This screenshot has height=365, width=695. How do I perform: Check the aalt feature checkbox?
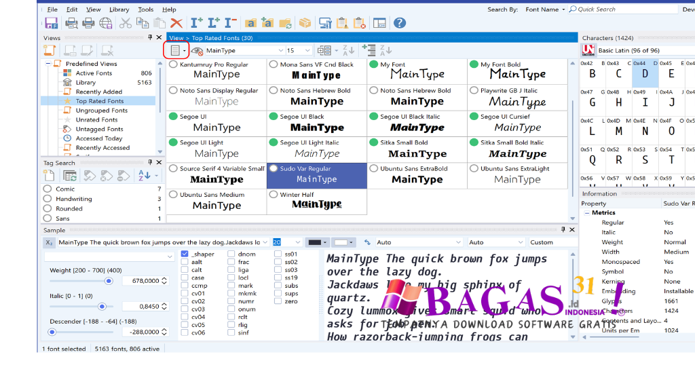click(x=185, y=262)
